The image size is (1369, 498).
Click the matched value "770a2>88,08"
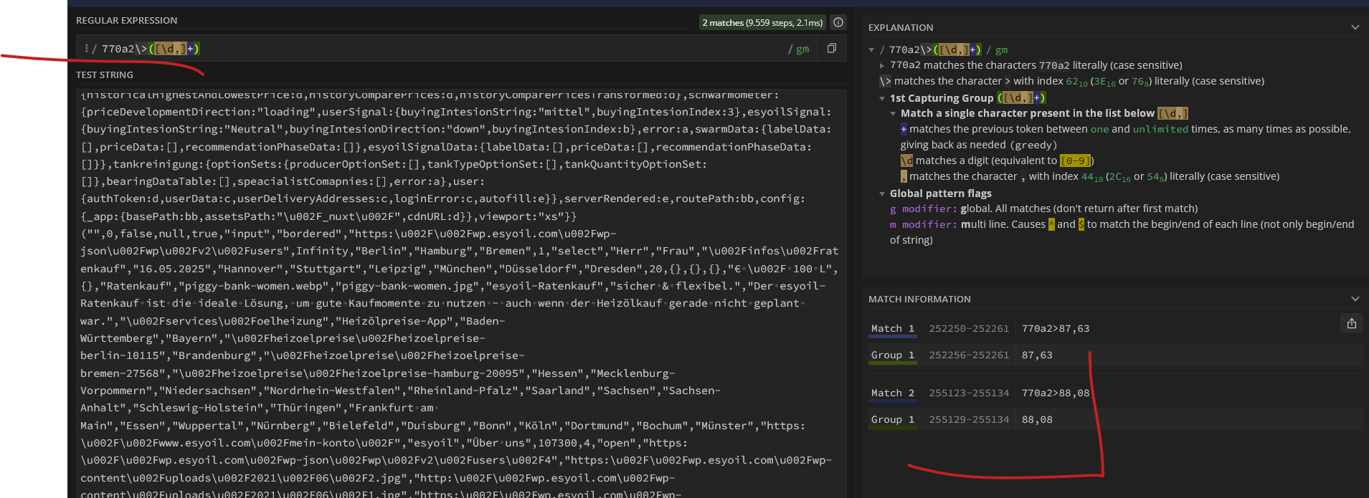[x=1055, y=393]
